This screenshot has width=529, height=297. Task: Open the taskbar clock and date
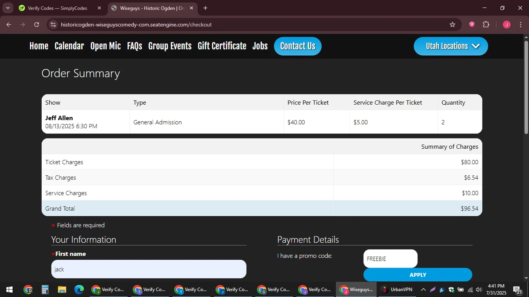click(496, 290)
